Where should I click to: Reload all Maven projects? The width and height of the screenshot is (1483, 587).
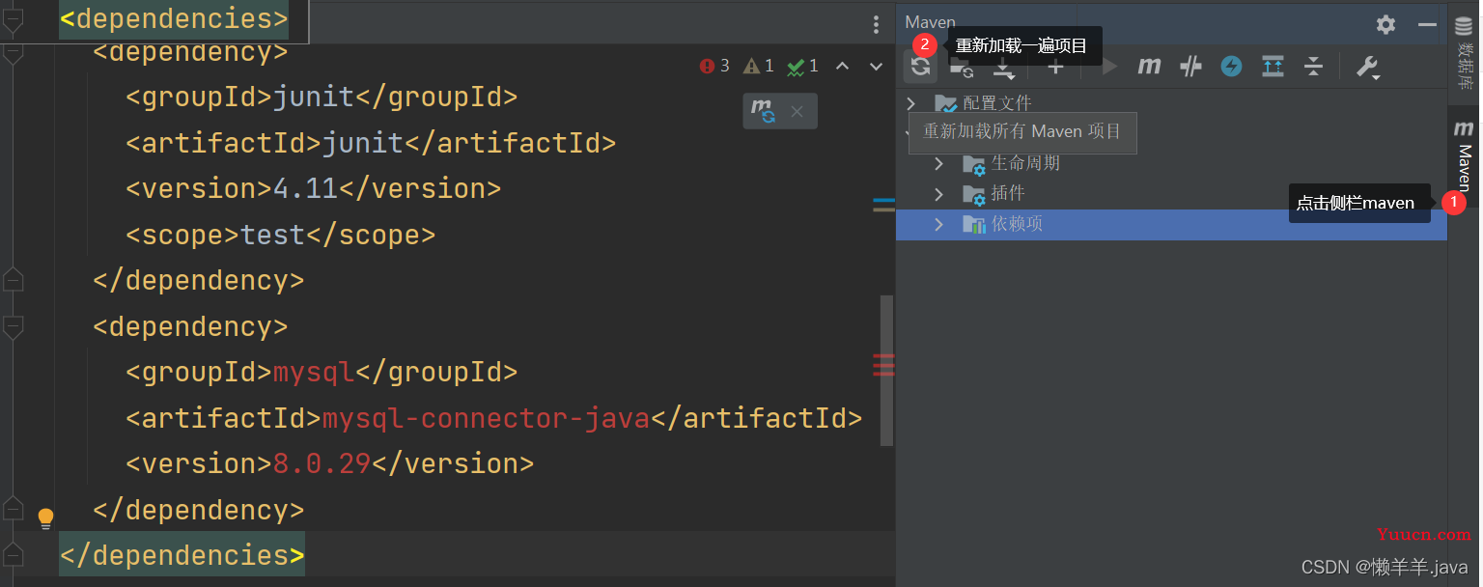click(x=920, y=66)
